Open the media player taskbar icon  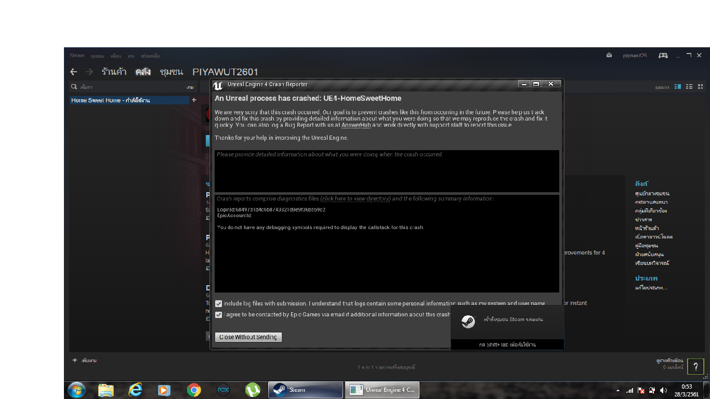point(164,390)
